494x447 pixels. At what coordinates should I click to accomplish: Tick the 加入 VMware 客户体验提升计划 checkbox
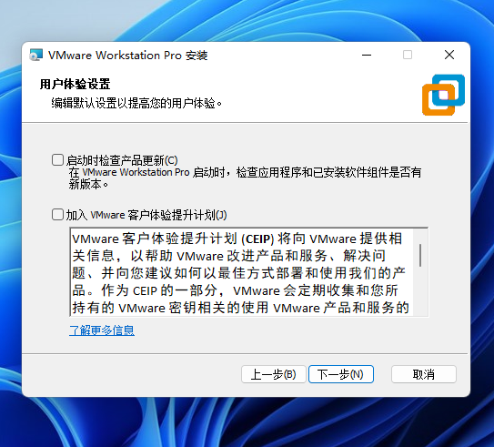click(57, 215)
